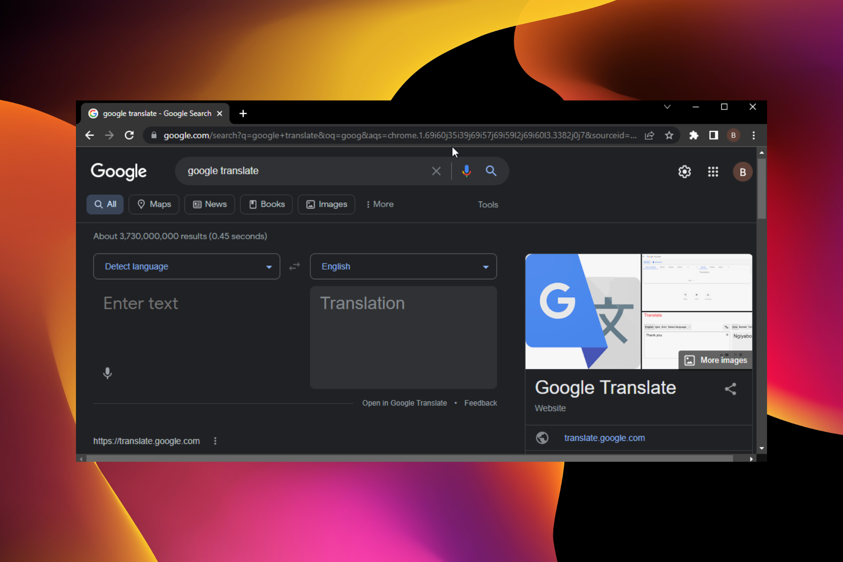
Task: Click the Translation output box
Action: click(403, 338)
